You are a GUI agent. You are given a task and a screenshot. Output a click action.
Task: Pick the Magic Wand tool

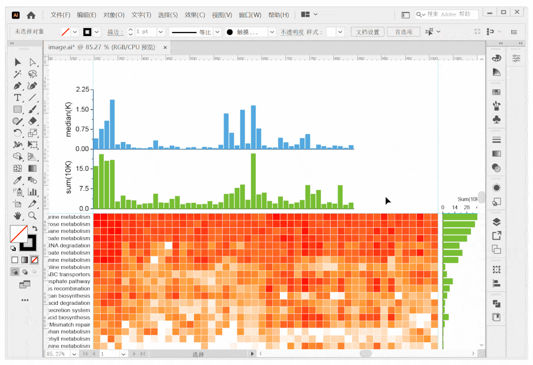point(18,74)
